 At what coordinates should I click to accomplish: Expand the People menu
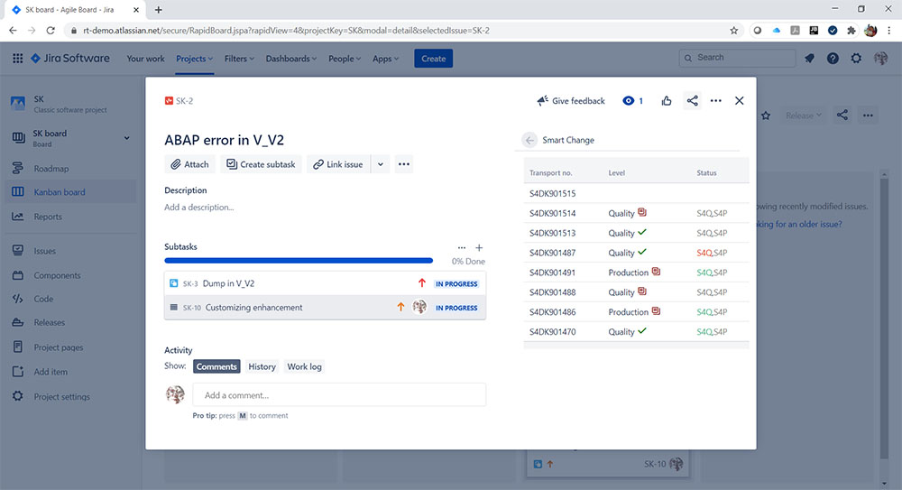tap(345, 59)
